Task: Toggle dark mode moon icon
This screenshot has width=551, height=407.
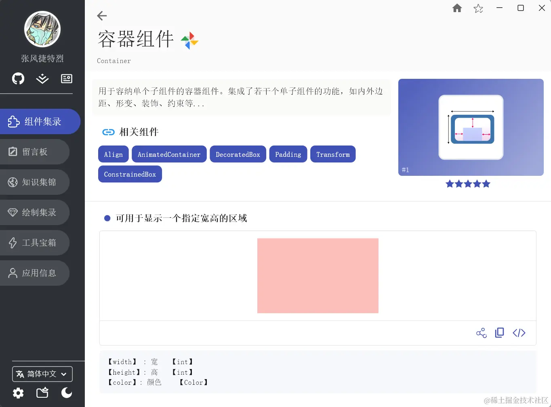Action: [x=67, y=392]
